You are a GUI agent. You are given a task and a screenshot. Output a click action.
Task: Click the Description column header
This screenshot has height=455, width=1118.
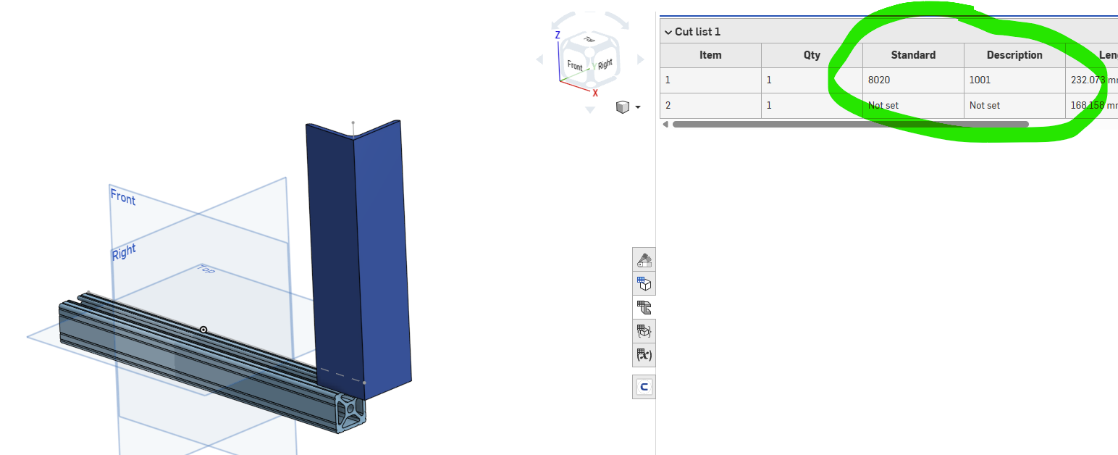click(x=1014, y=55)
